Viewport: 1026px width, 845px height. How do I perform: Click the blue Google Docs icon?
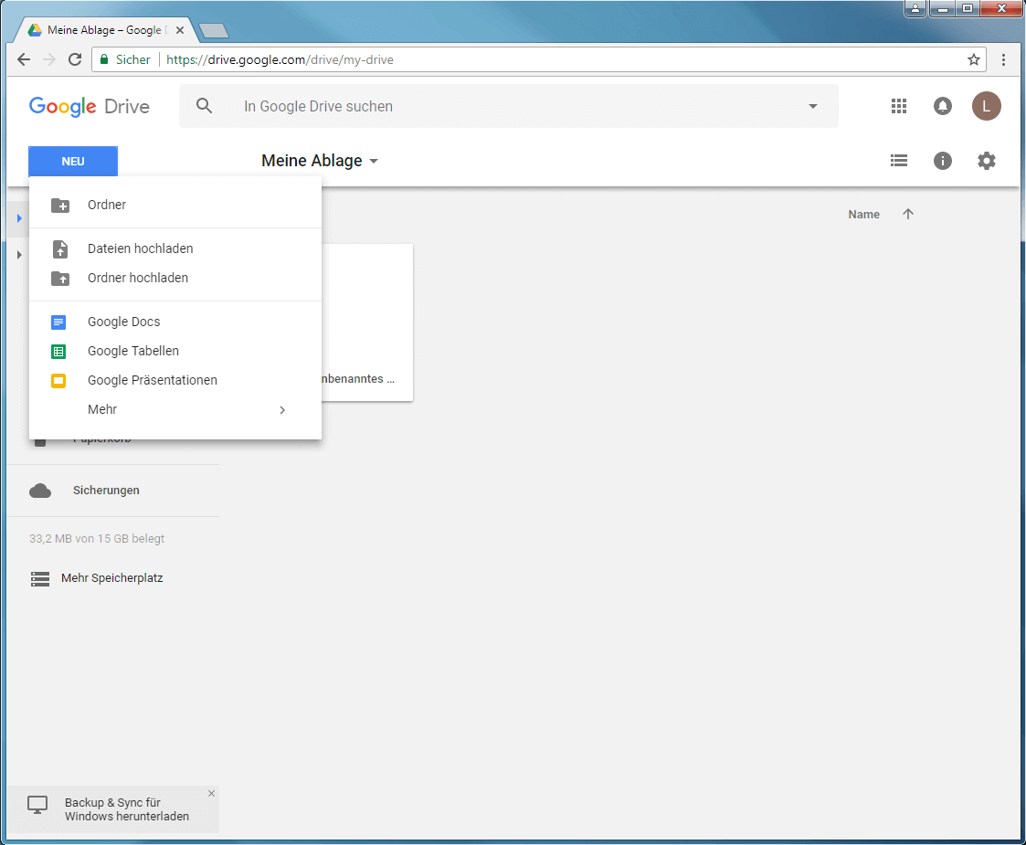(x=58, y=322)
